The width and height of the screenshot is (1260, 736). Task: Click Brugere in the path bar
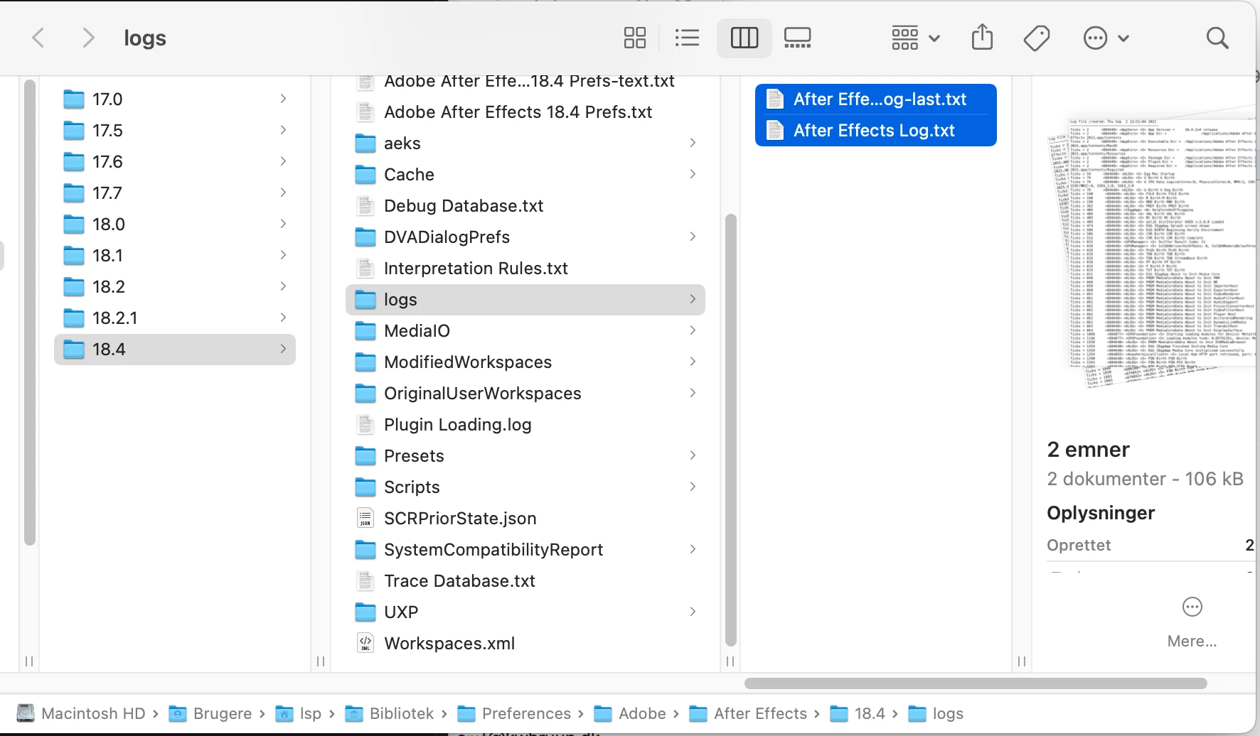[210, 713]
